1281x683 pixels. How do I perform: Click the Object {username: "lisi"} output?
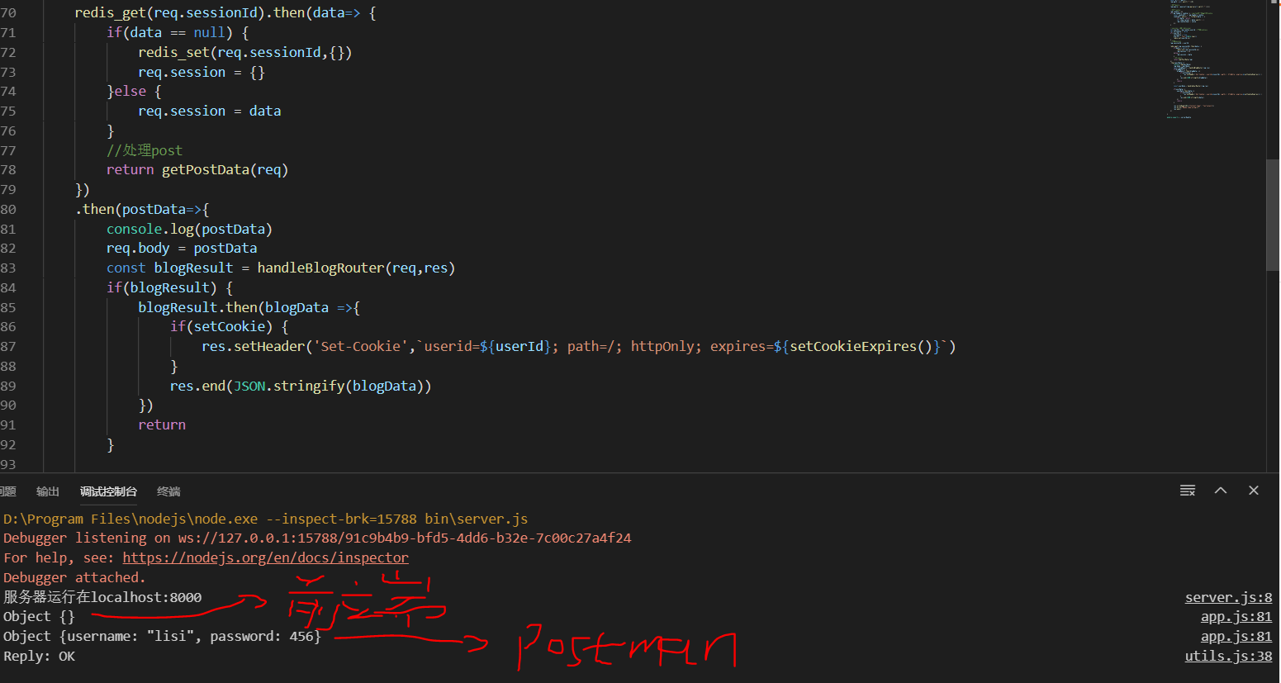click(x=162, y=637)
